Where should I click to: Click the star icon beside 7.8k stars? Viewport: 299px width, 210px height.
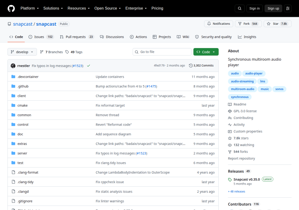point(230,138)
